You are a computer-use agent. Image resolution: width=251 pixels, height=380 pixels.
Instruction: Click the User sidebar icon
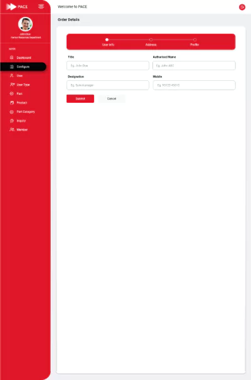11,76
